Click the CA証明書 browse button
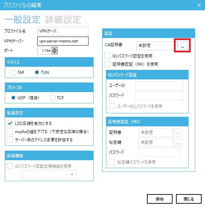This screenshot has height=215, width=205. point(182,46)
